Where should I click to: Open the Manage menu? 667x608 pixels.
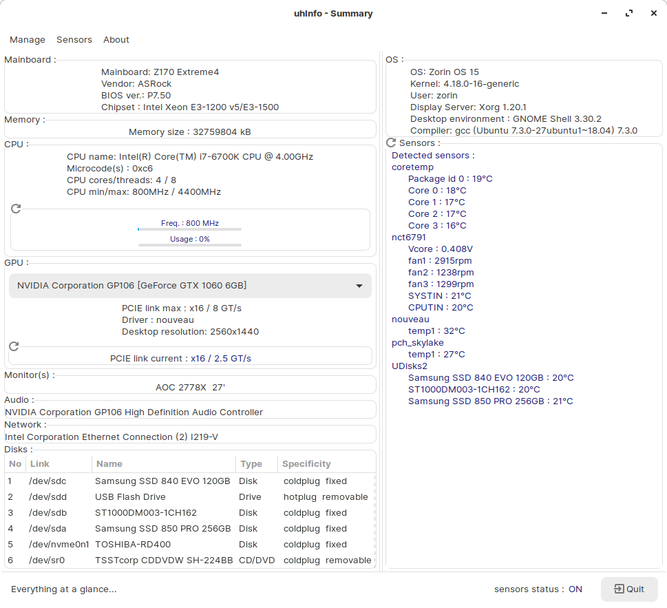coord(28,39)
